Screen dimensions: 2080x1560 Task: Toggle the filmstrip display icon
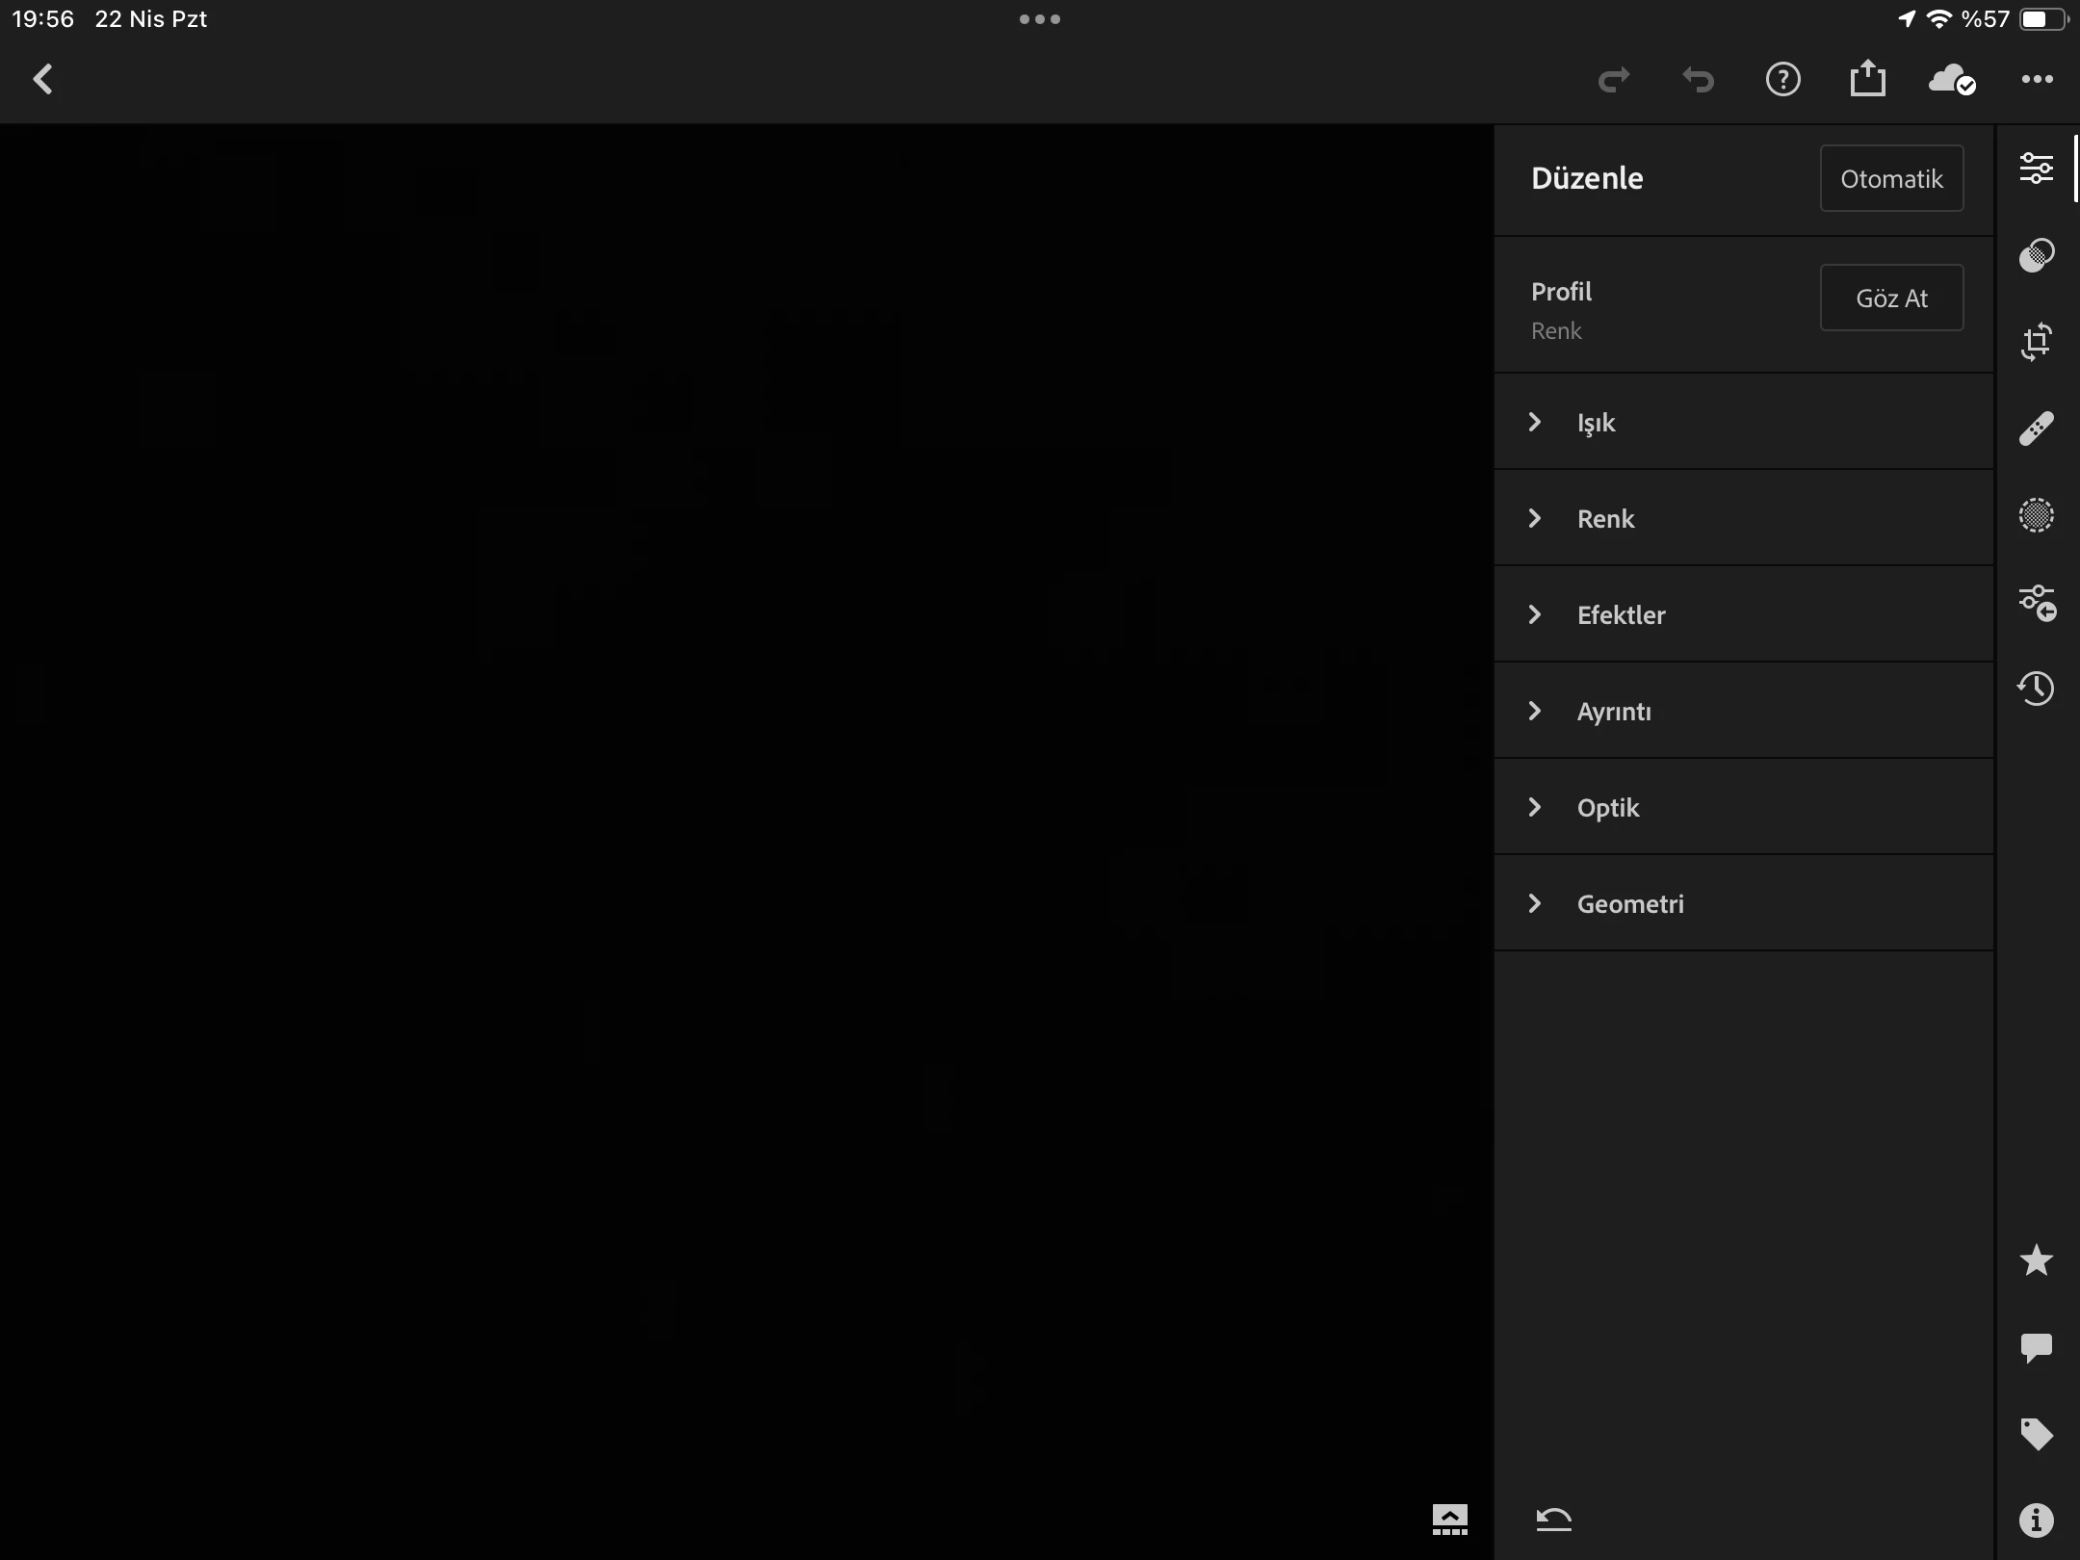coord(1449,1520)
